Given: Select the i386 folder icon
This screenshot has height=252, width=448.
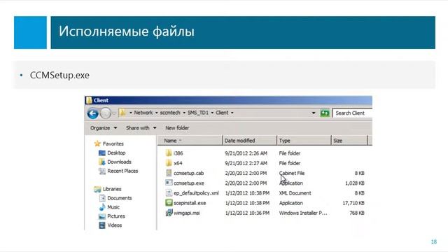Looking at the screenshot, I should pyautogui.click(x=169, y=153).
